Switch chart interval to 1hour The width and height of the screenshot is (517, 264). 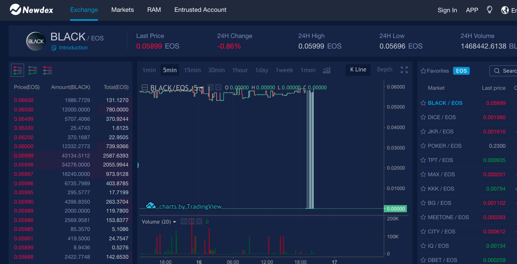click(x=240, y=70)
